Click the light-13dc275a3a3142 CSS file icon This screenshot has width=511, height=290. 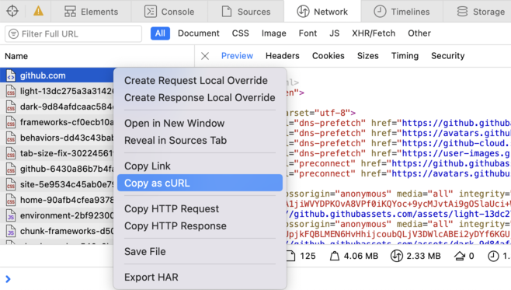[11, 91]
